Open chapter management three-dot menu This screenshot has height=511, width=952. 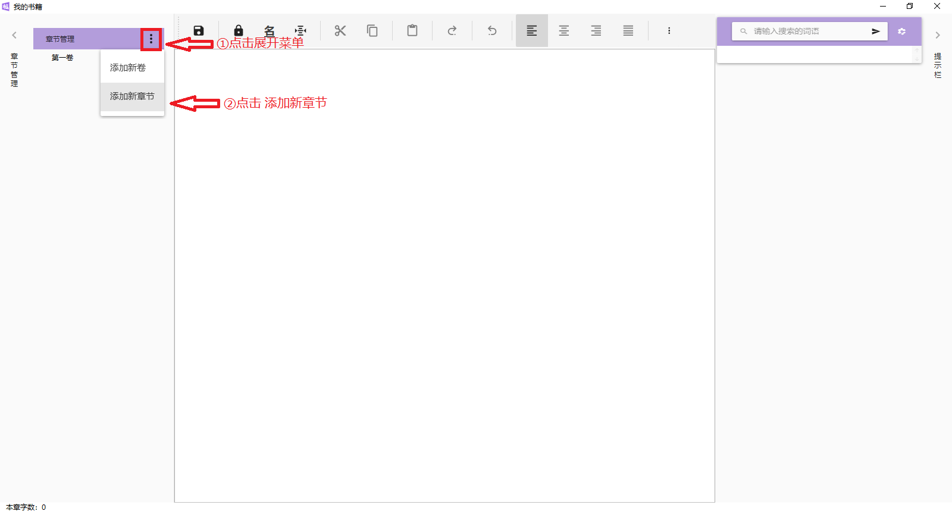click(x=151, y=39)
